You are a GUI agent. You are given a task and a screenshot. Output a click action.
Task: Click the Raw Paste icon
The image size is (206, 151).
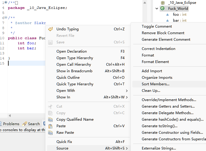coord(50,133)
